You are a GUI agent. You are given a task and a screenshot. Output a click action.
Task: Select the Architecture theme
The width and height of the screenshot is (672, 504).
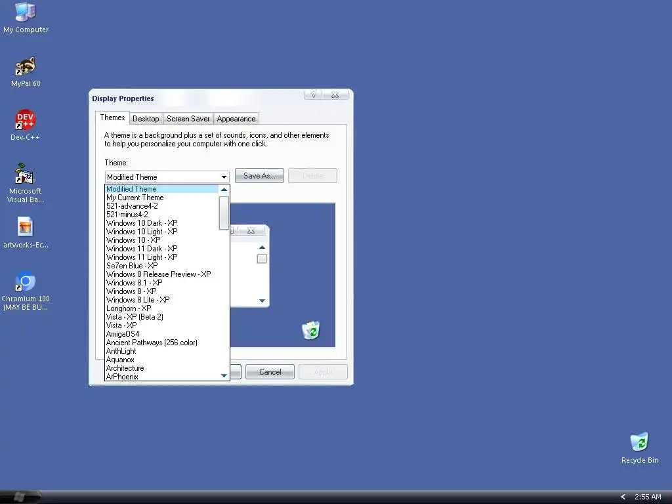pos(161,368)
